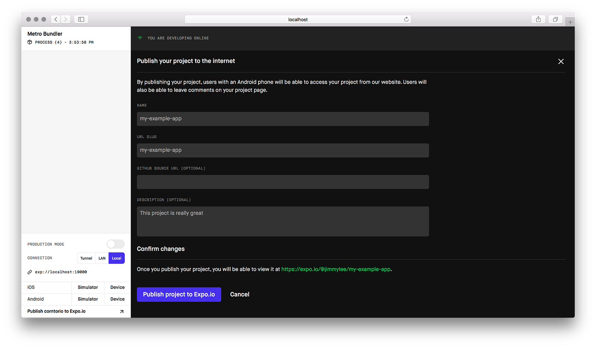Select LAN connection type
596x348 pixels.
[102, 258]
